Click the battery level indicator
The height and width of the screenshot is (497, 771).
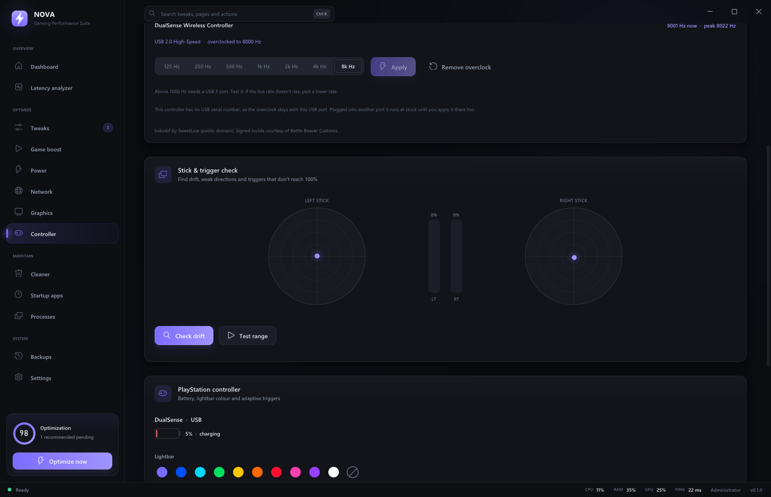click(167, 433)
